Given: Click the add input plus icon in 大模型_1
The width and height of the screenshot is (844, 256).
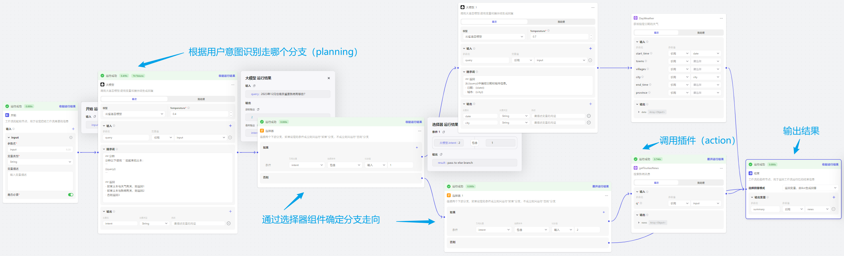Looking at the screenshot, I should coord(590,48).
